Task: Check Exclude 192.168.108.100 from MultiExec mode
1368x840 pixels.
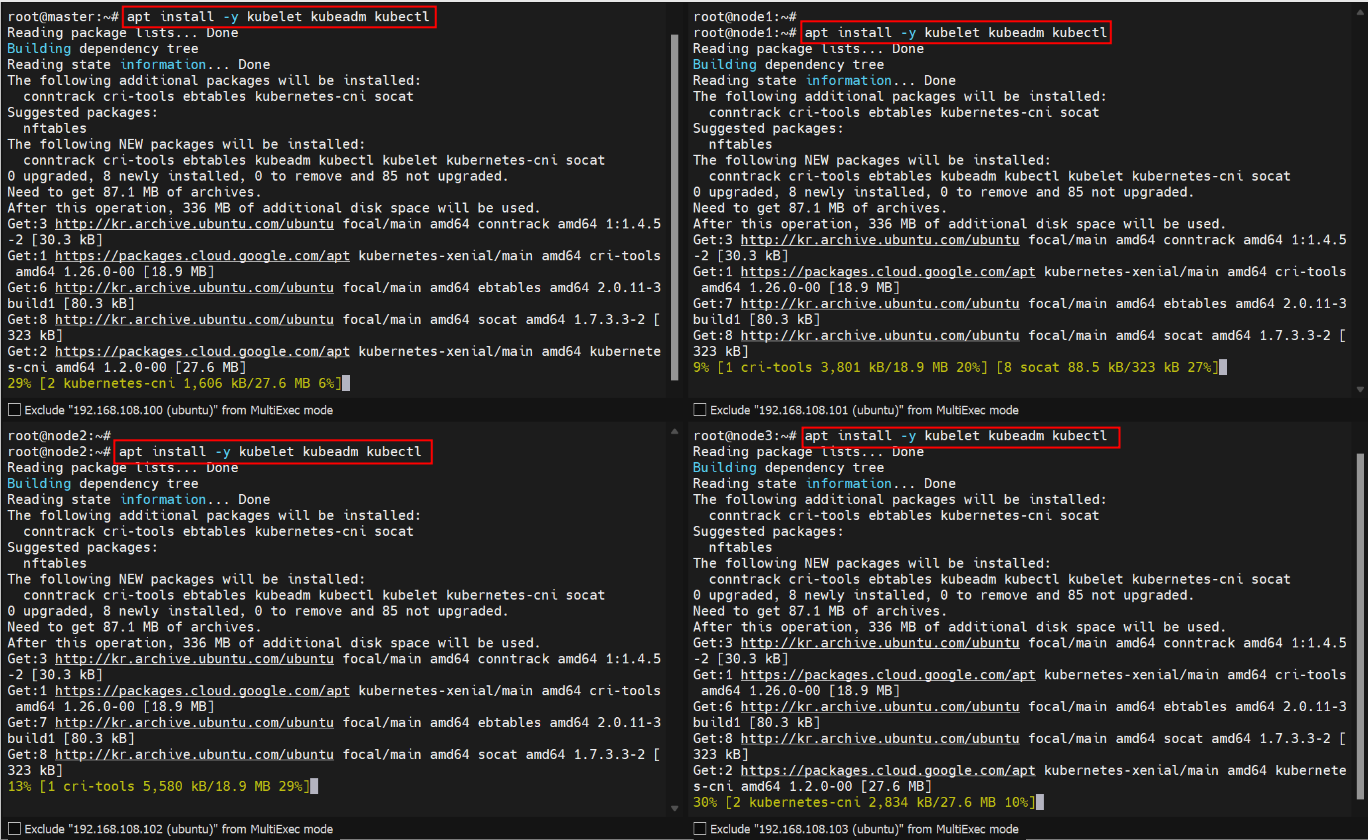Action: (x=14, y=410)
